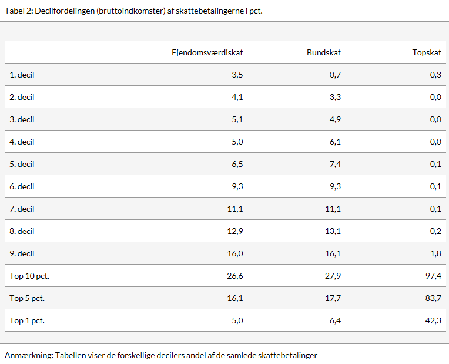Viewport: 449px width, 364px height.
Task: Select Ejendomsværdiskat value 12,9 for 8. decil
Action: click(234, 231)
